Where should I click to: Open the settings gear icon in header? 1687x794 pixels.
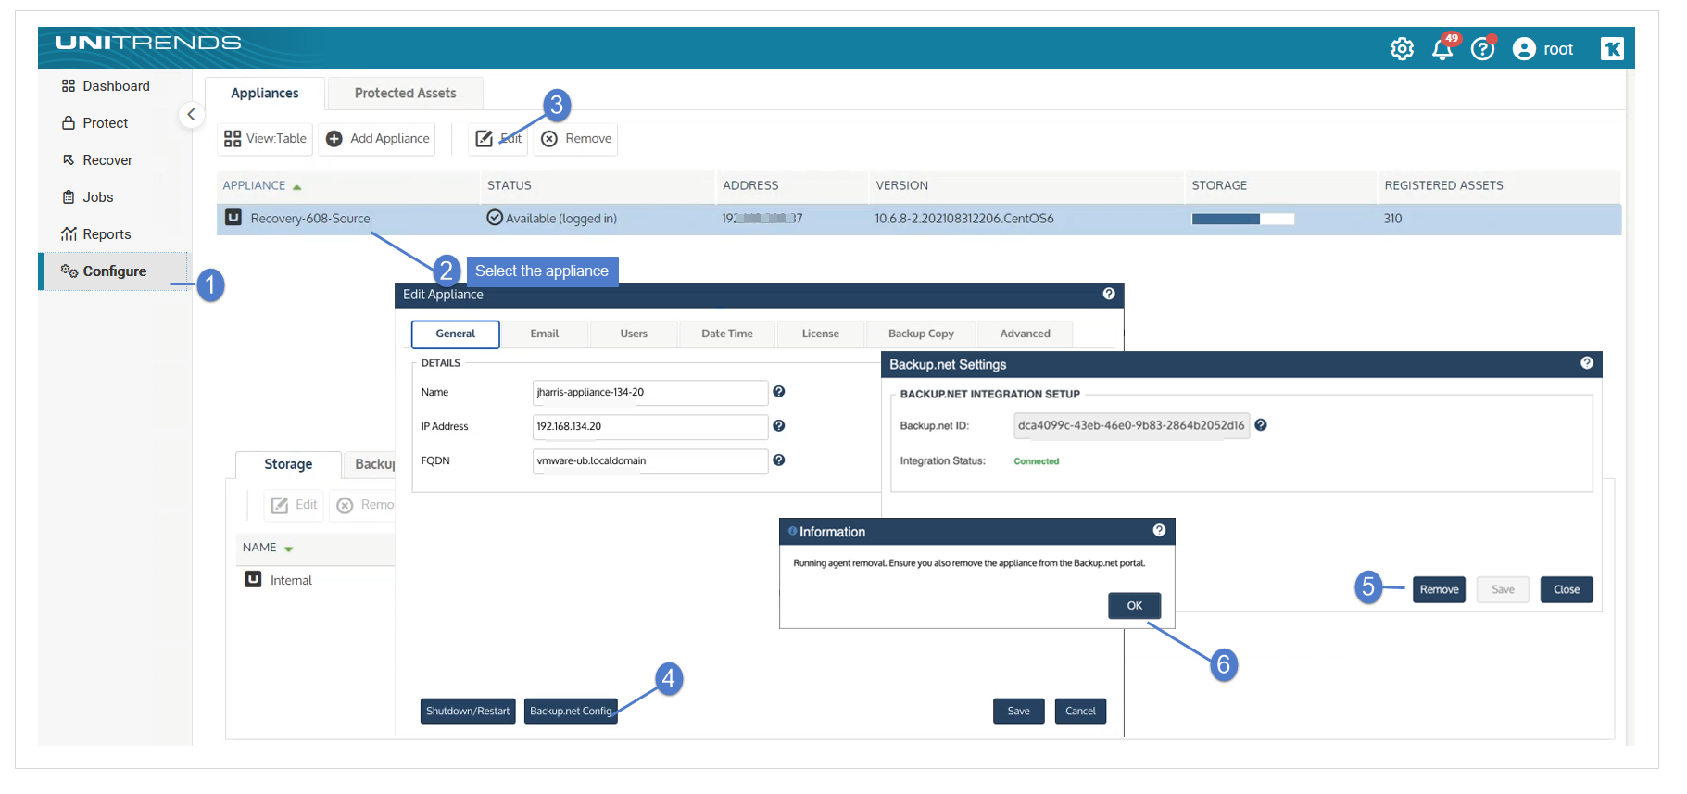[x=1402, y=49]
